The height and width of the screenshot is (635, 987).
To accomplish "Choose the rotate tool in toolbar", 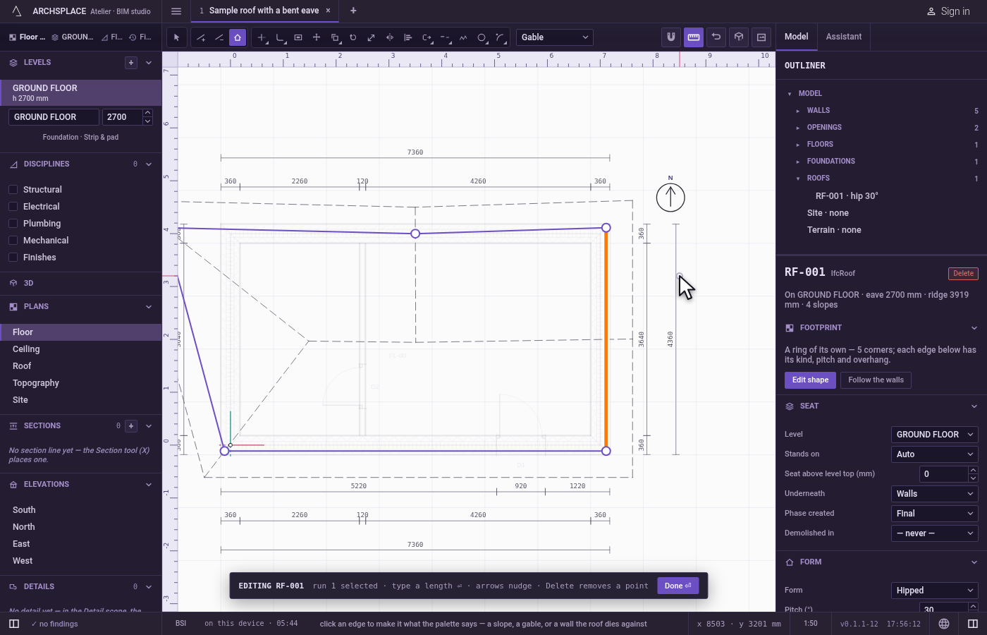I will (x=353, y=37).
